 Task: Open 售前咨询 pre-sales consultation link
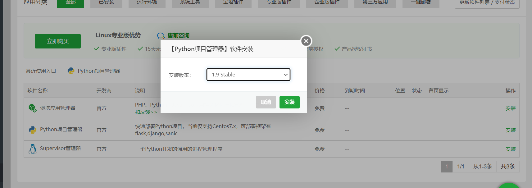179,35
